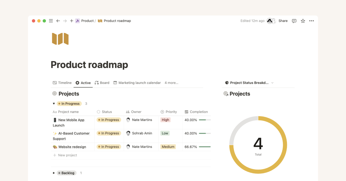The height and width of the screenshot is (181, 346).
Task: Open the 4 more... tabs overflow
Action: tap(171, 83)
